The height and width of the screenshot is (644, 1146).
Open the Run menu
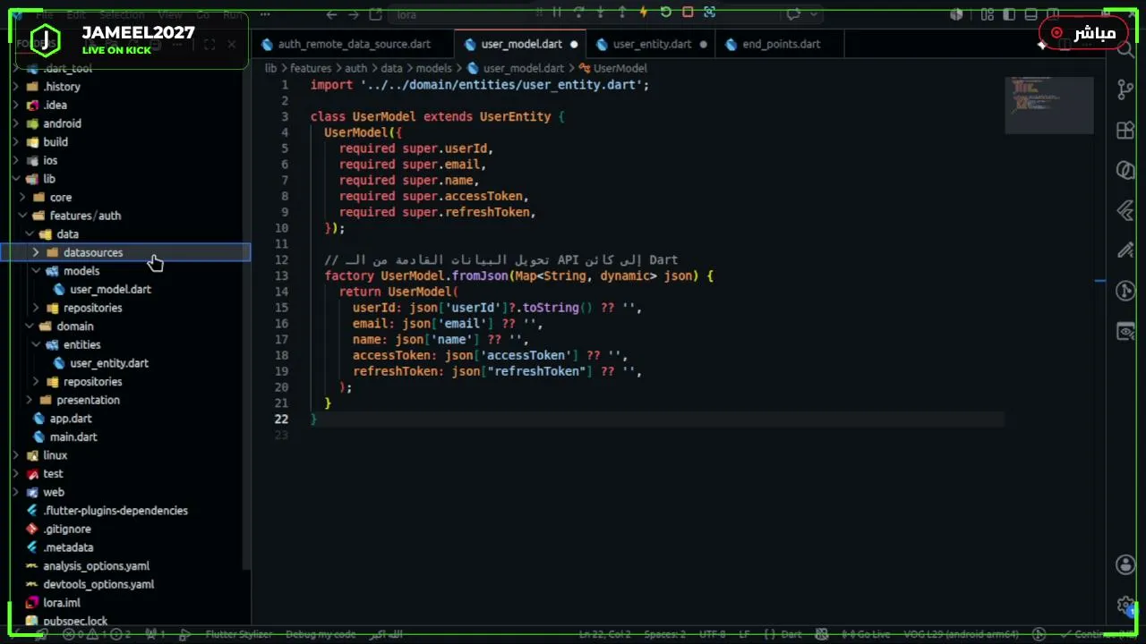pos(233,14)
